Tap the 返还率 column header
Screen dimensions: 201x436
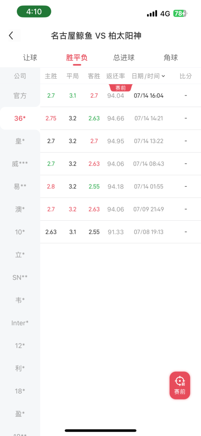[x=115, y=76]
